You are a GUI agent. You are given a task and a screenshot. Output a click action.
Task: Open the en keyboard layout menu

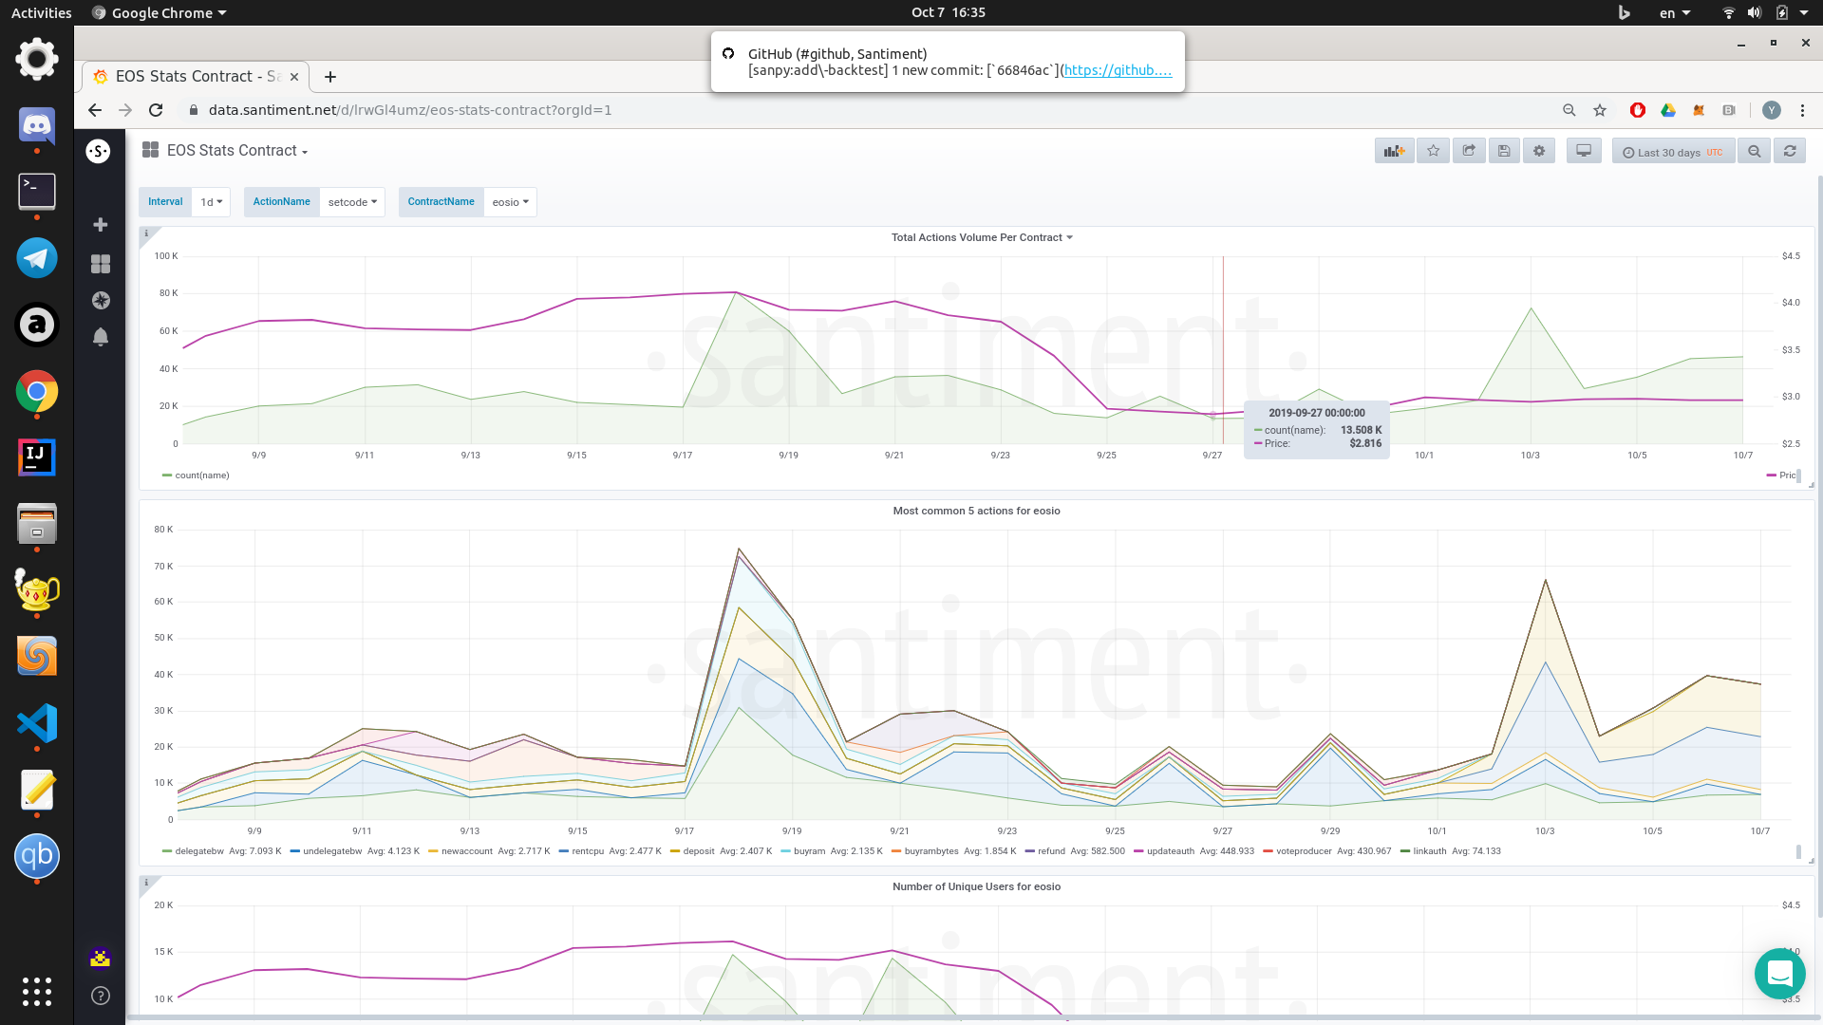click(1675, 12)
